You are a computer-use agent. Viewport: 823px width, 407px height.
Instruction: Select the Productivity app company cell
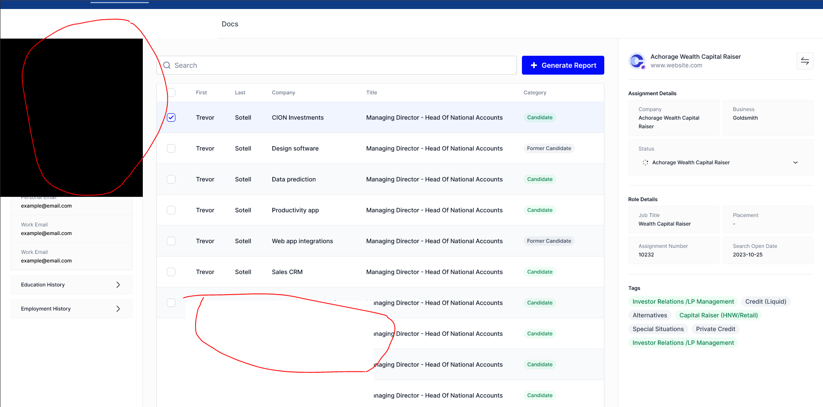click(295, 210)
